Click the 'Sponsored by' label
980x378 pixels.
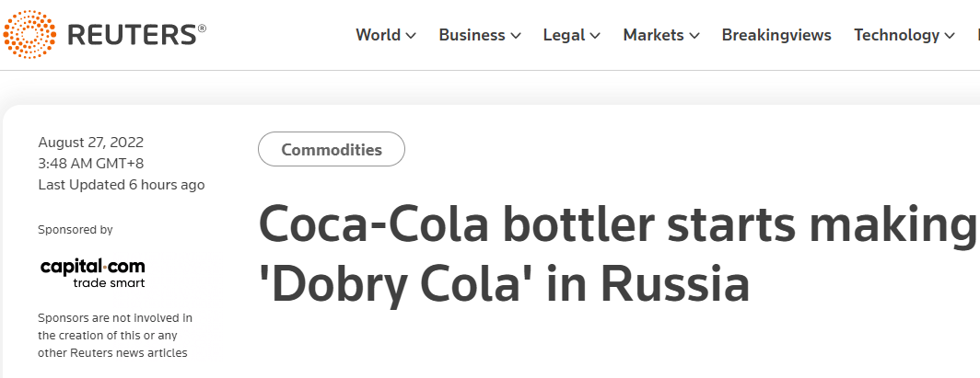(x=76, y=230)
